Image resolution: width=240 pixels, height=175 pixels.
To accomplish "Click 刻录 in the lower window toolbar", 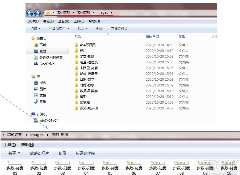I will [x=62, y=153].
